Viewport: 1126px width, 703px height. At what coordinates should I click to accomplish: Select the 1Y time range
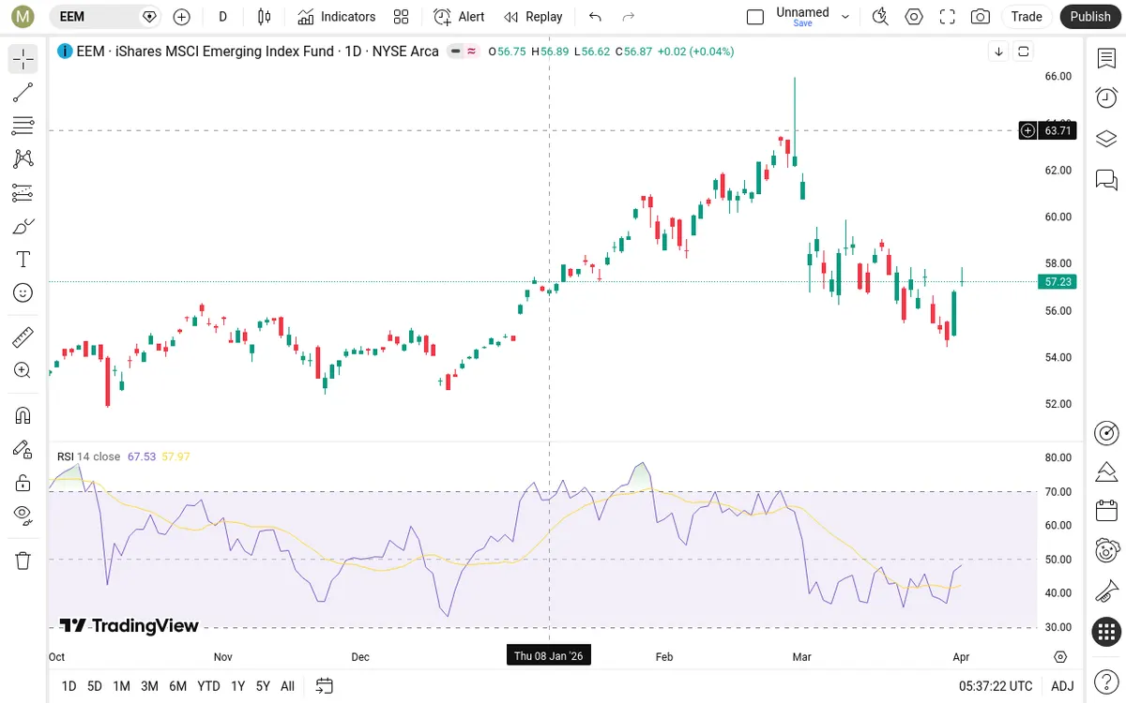[x=237, y=686]
